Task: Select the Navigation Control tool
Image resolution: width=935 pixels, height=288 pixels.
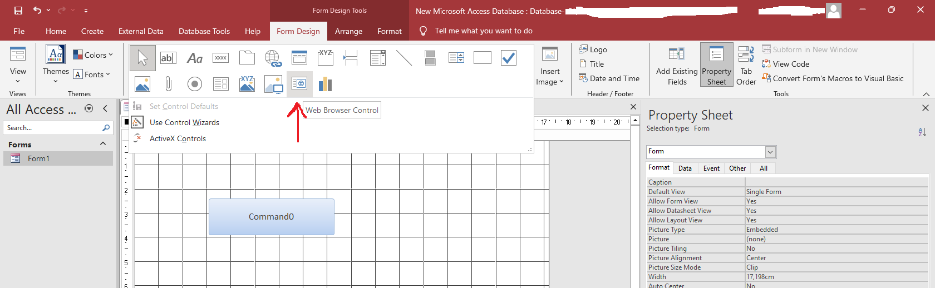Action: point(299,58)
